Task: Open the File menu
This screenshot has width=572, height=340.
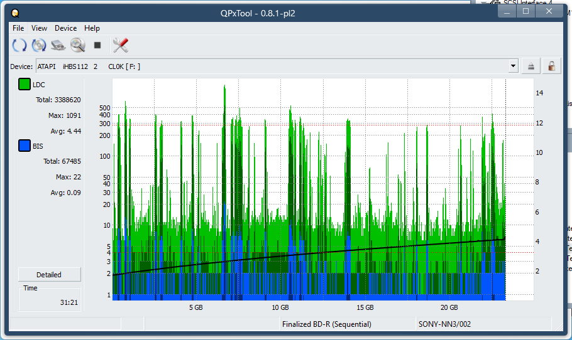Action: click(x=18, y=28)
